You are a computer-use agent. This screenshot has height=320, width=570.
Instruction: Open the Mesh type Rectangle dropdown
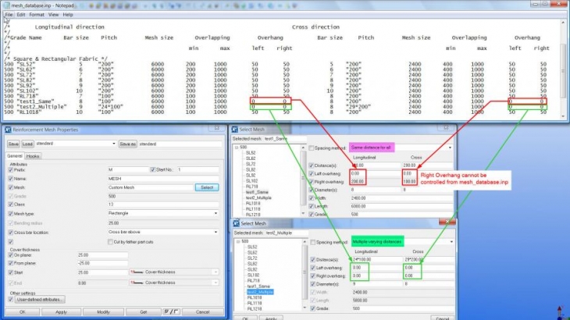[215, 213]
